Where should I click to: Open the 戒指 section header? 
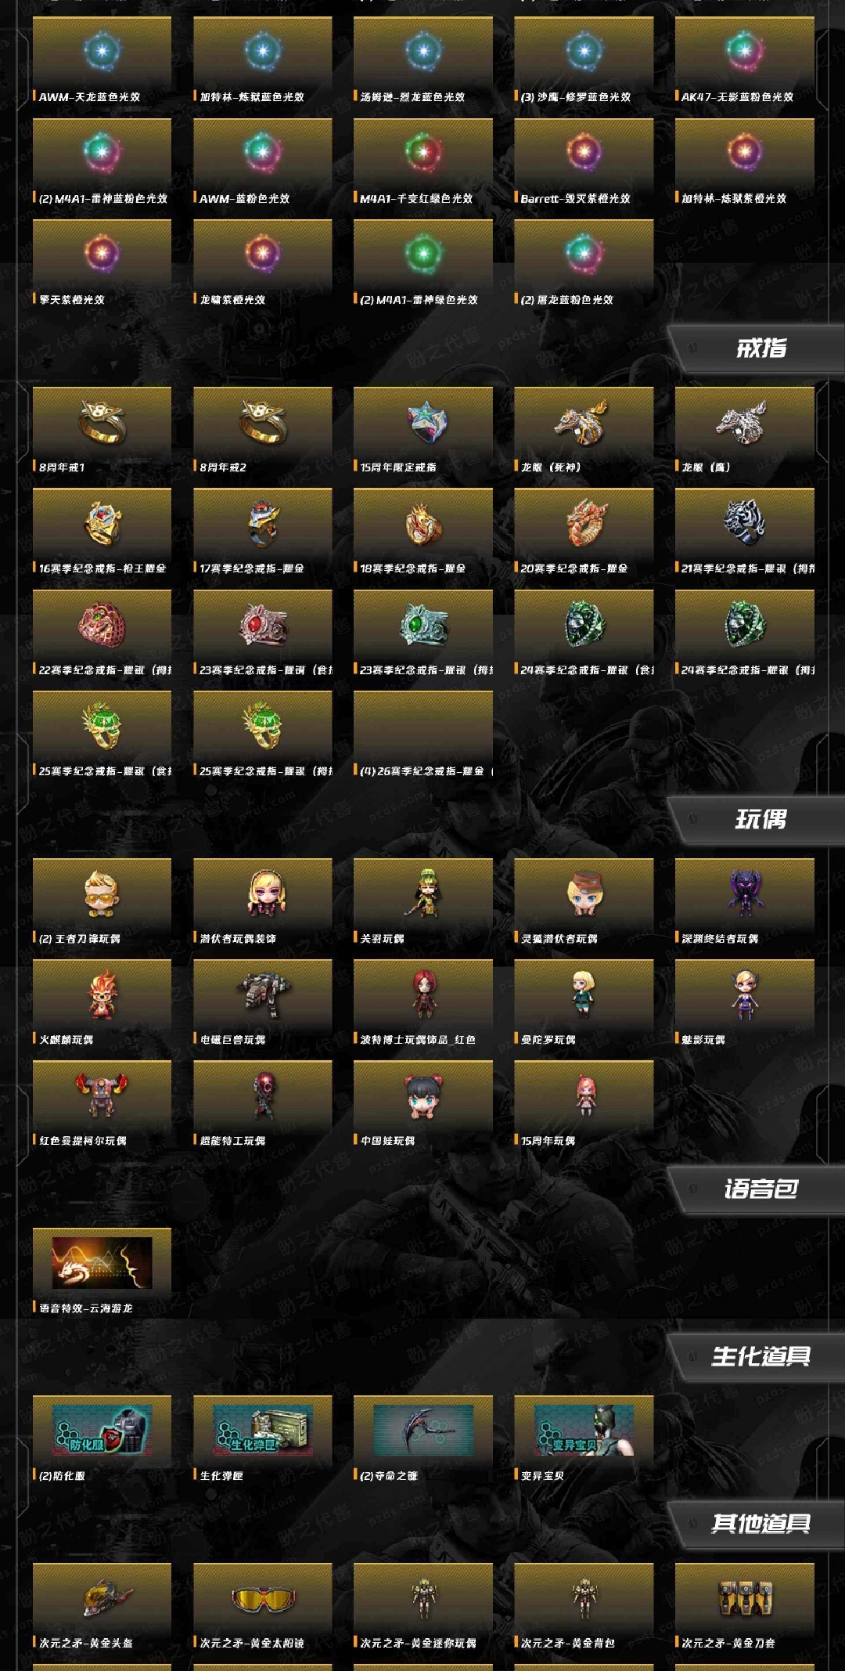click(756, 348)
